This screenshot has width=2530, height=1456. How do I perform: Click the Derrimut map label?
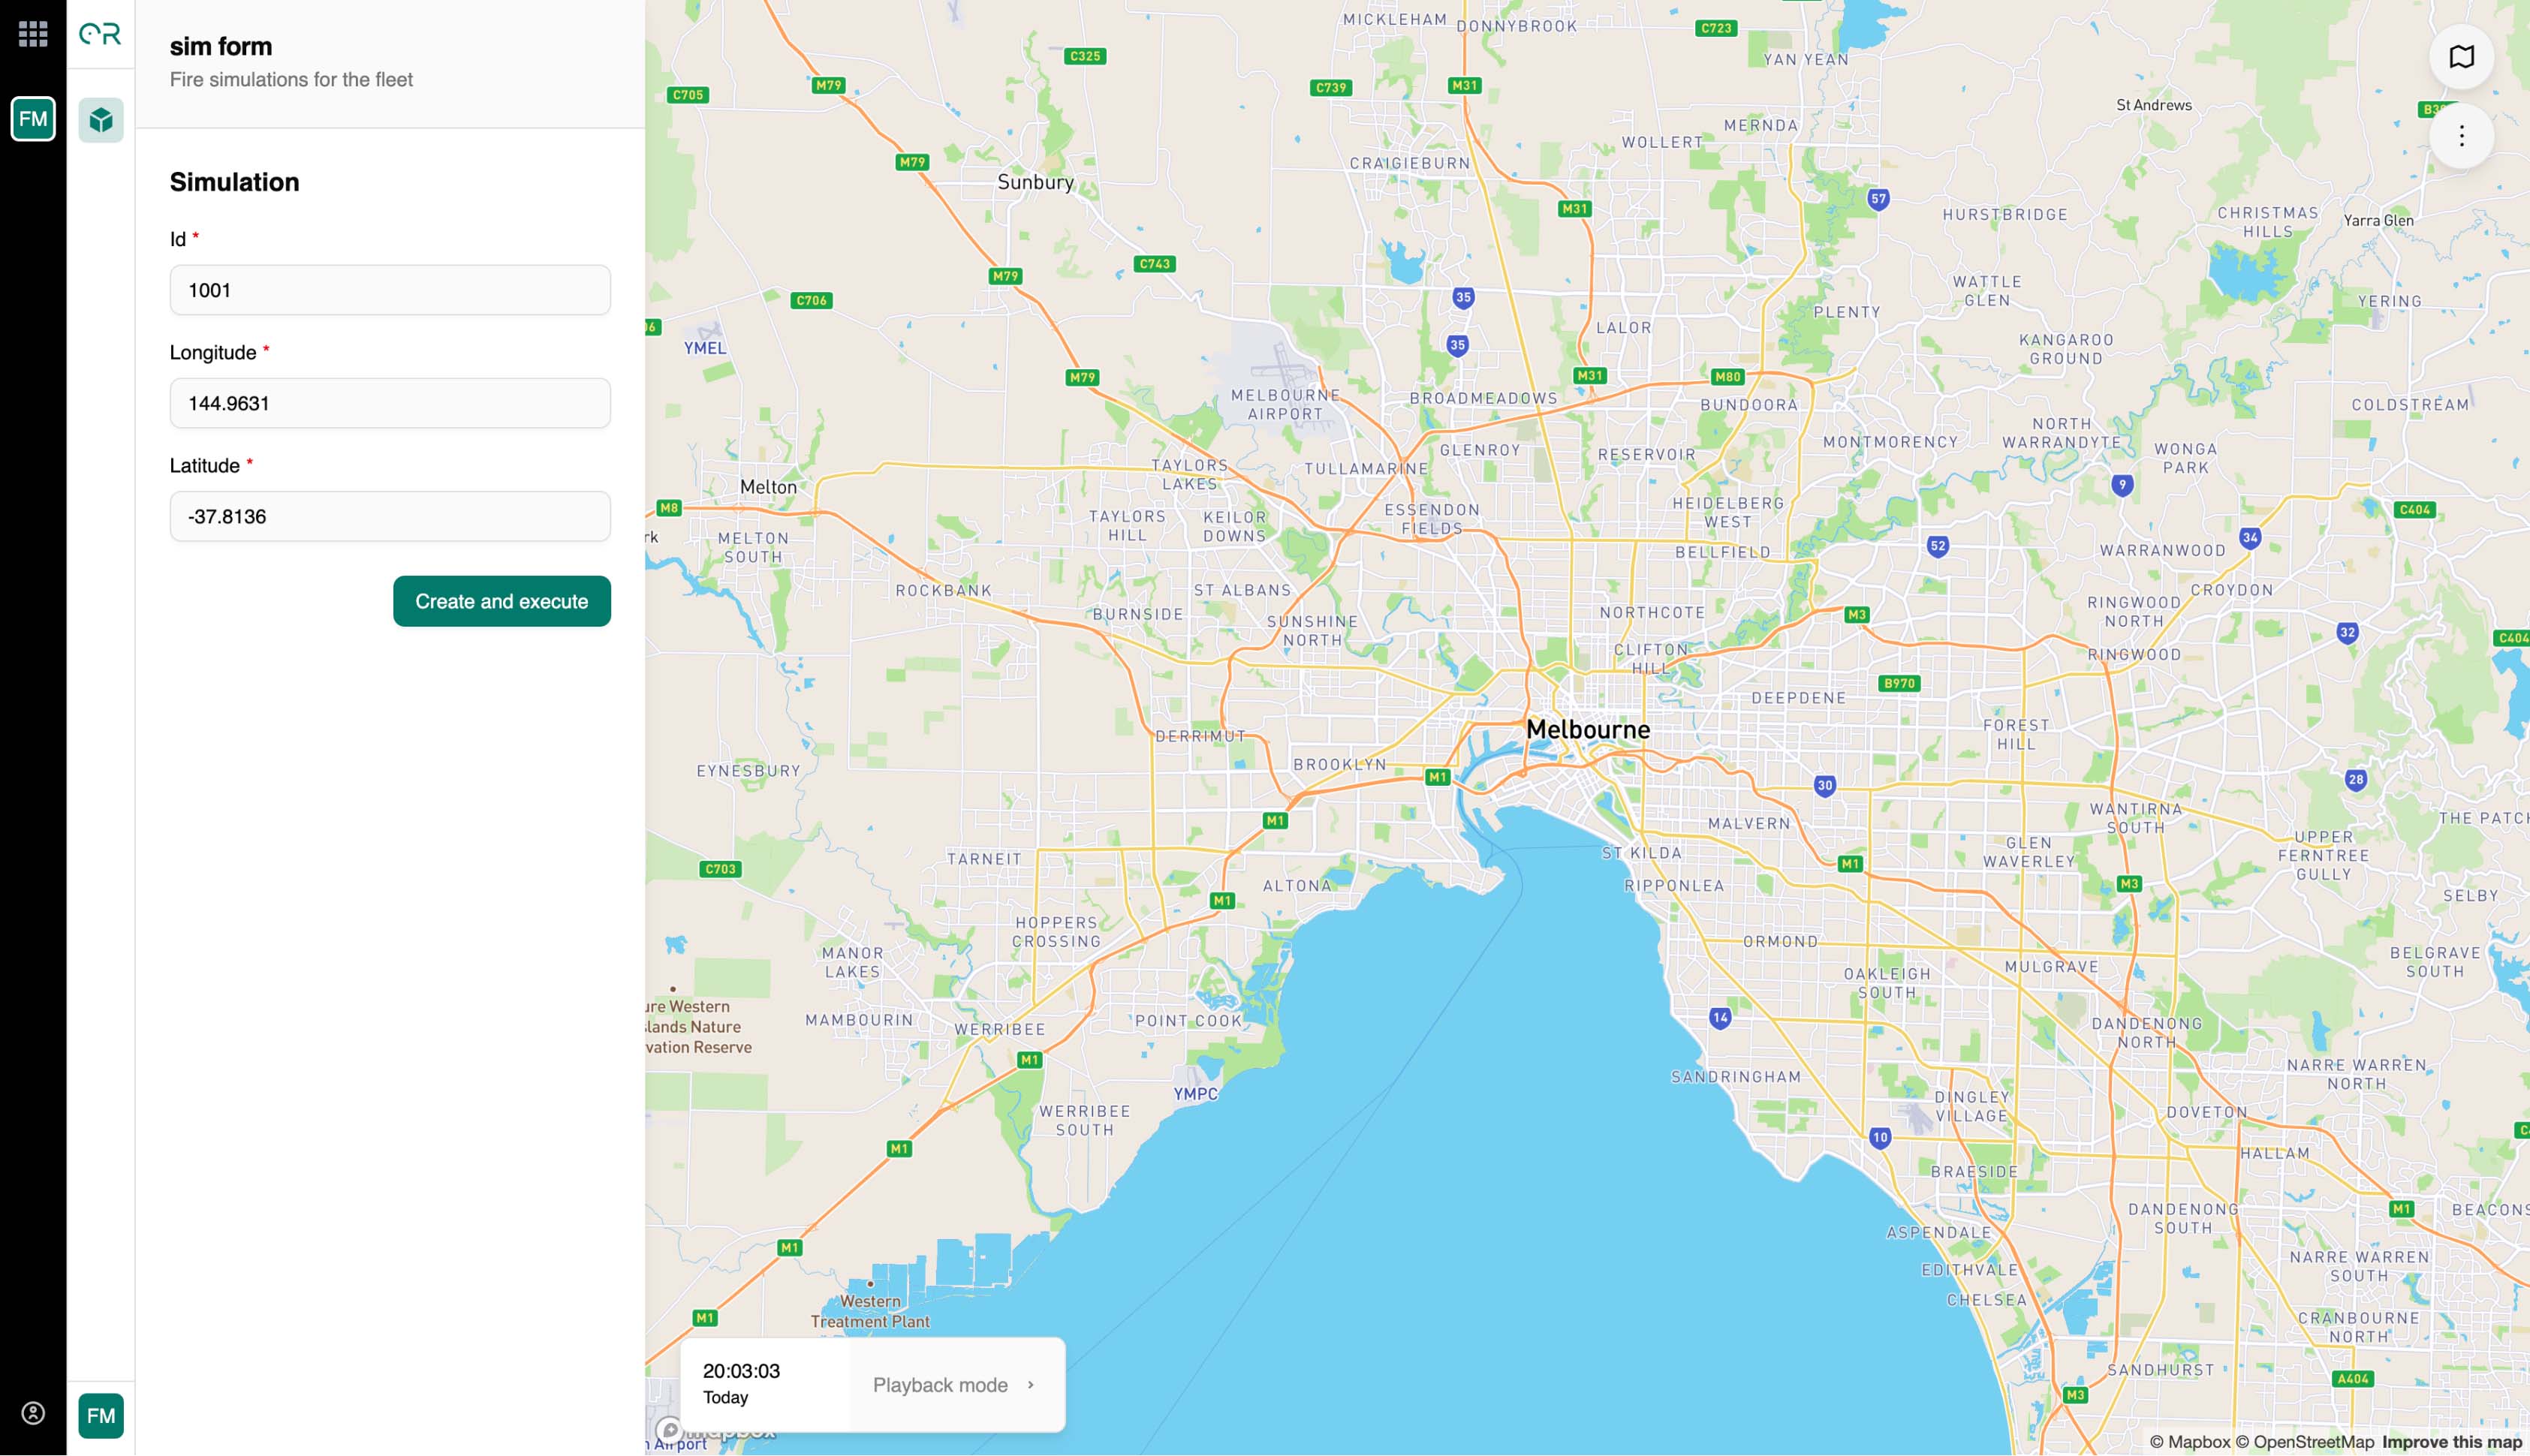[1200, 736]
